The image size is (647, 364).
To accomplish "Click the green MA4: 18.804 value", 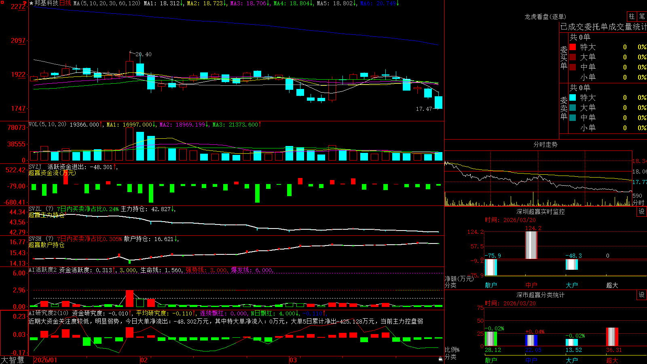I will (x=294, y=3).
